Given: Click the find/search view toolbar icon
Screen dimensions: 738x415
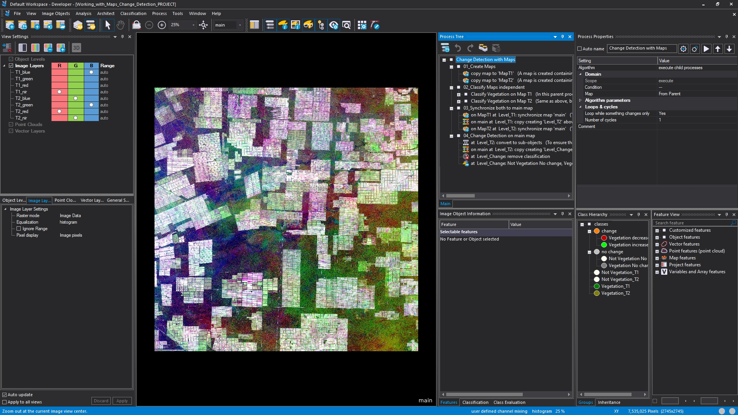Looking at the screenshot, I should click(x=346, y=25).
